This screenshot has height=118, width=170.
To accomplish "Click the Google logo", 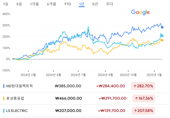I will pyautogui.click(x=140, y=12).
